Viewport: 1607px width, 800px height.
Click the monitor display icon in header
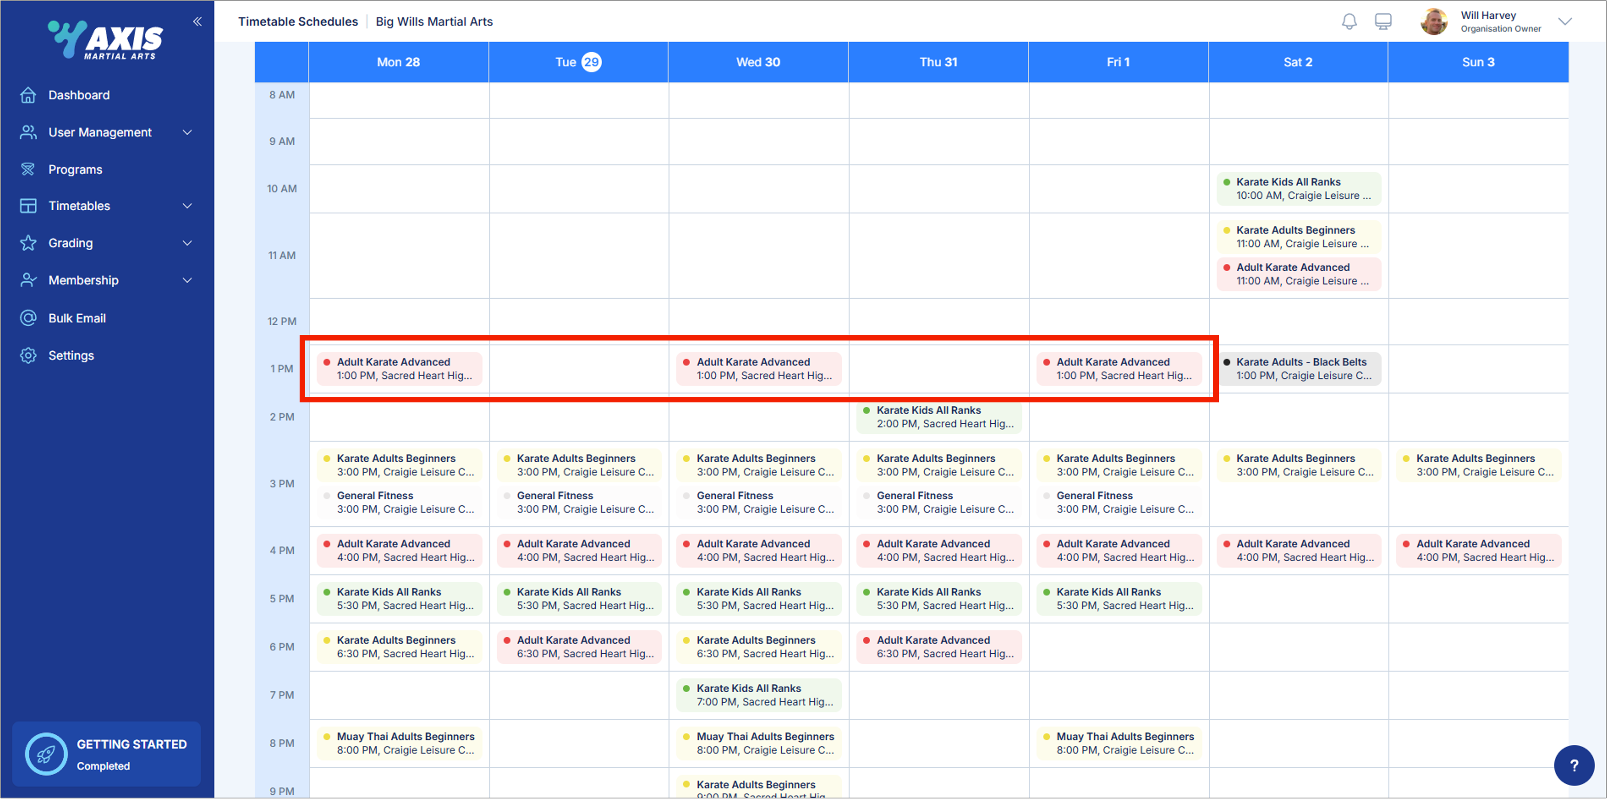pos(1383,21)
